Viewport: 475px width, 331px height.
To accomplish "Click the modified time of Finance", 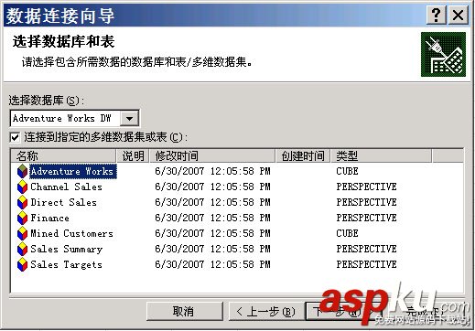I will pyautogui.click(x=212, y=218).
